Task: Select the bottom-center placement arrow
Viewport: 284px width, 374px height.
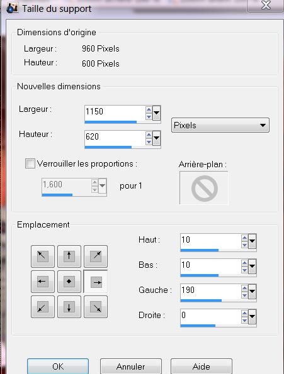Action: click(x=69, y=307)
